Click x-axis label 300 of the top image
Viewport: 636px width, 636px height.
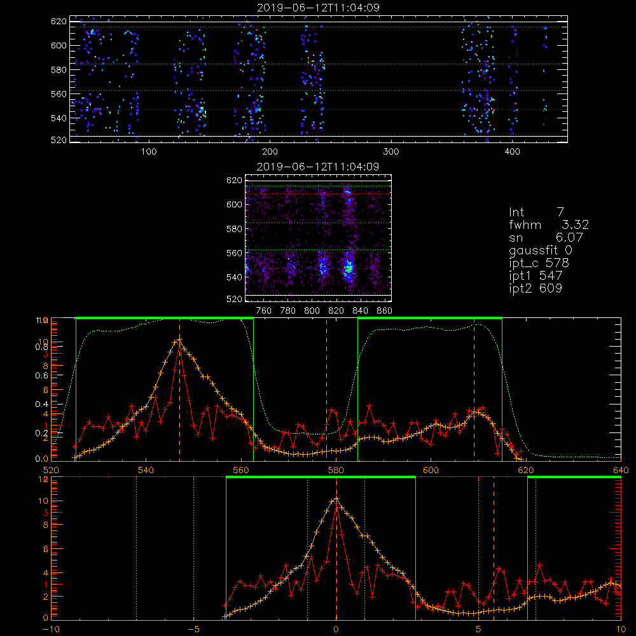click(x=391, y=152)
